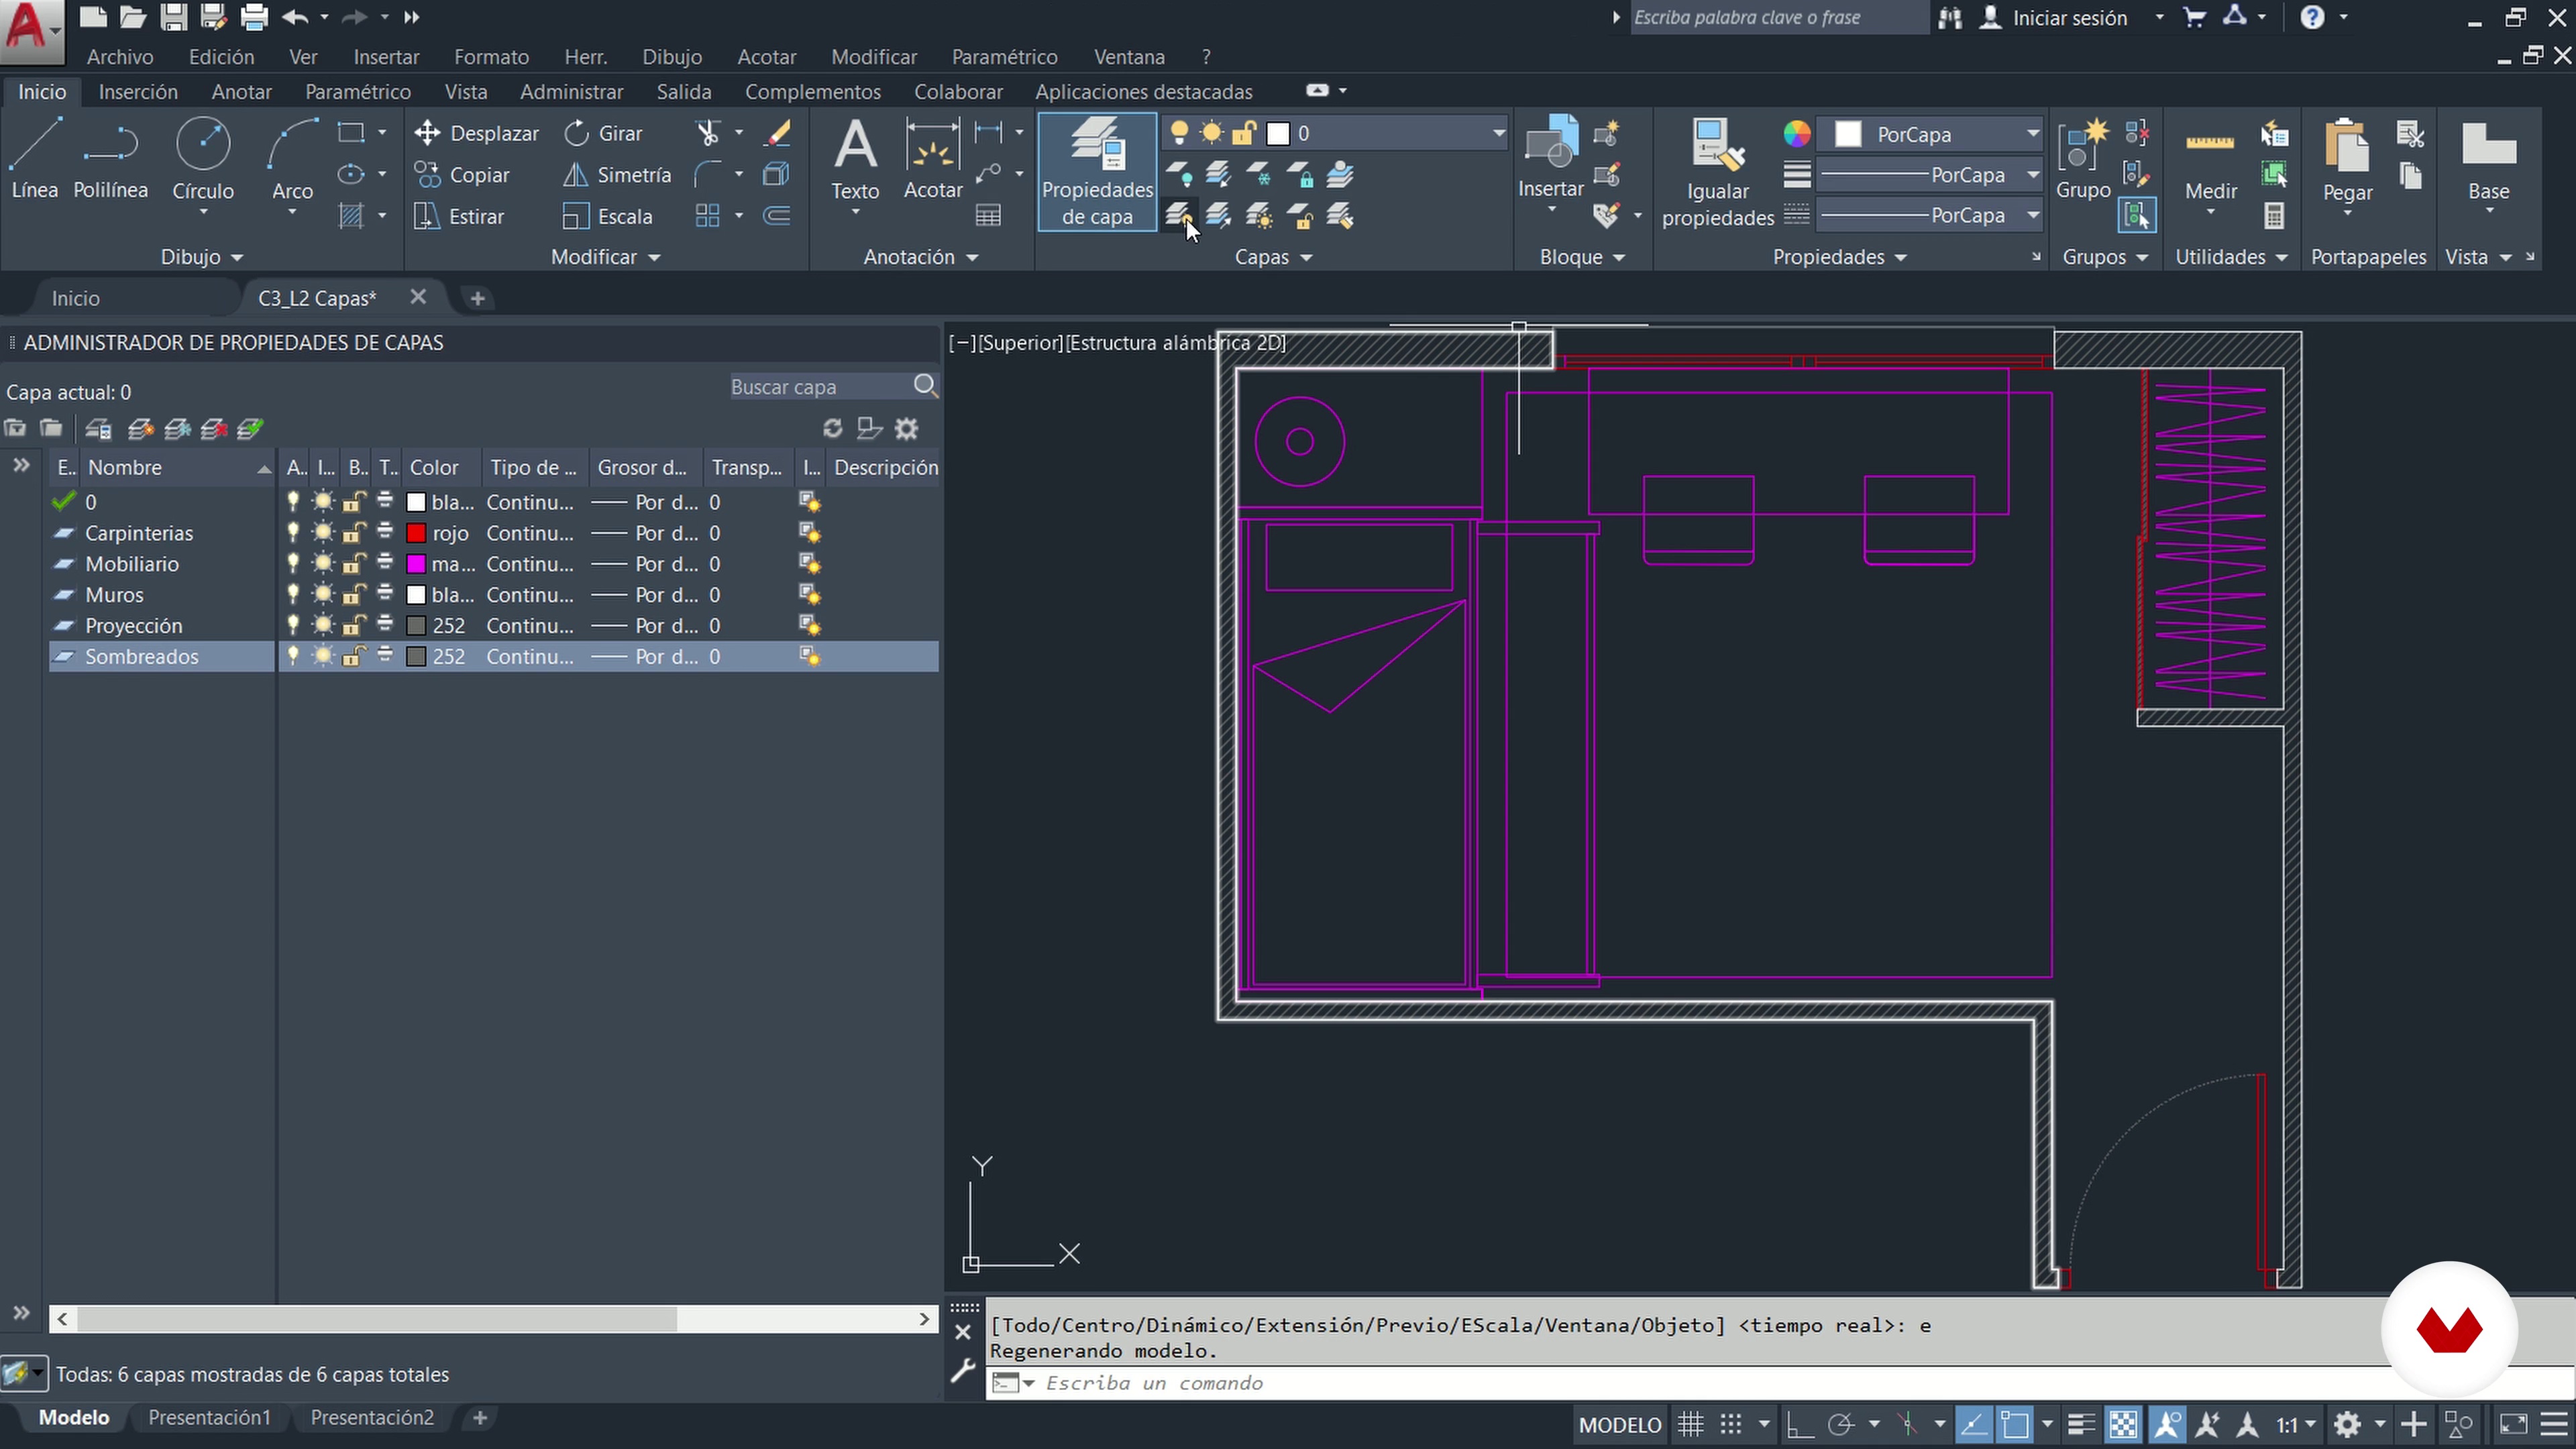Switch to the Inicio file tab
2576x1449 pixels.
[76, 298]
